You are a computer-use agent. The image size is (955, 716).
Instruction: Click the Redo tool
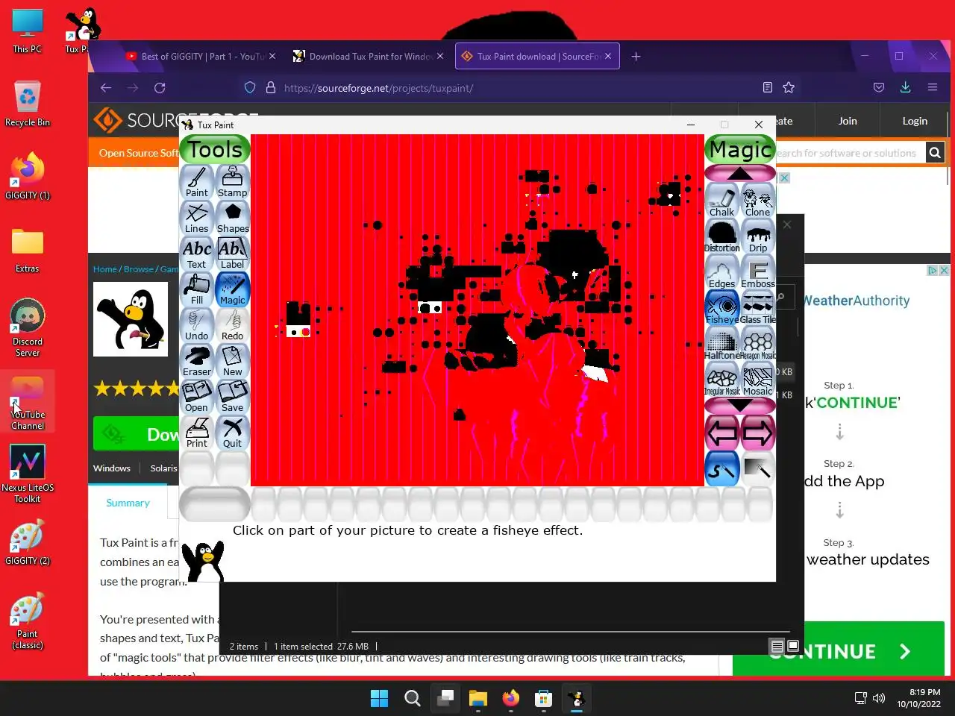click(x=233, y=325)
